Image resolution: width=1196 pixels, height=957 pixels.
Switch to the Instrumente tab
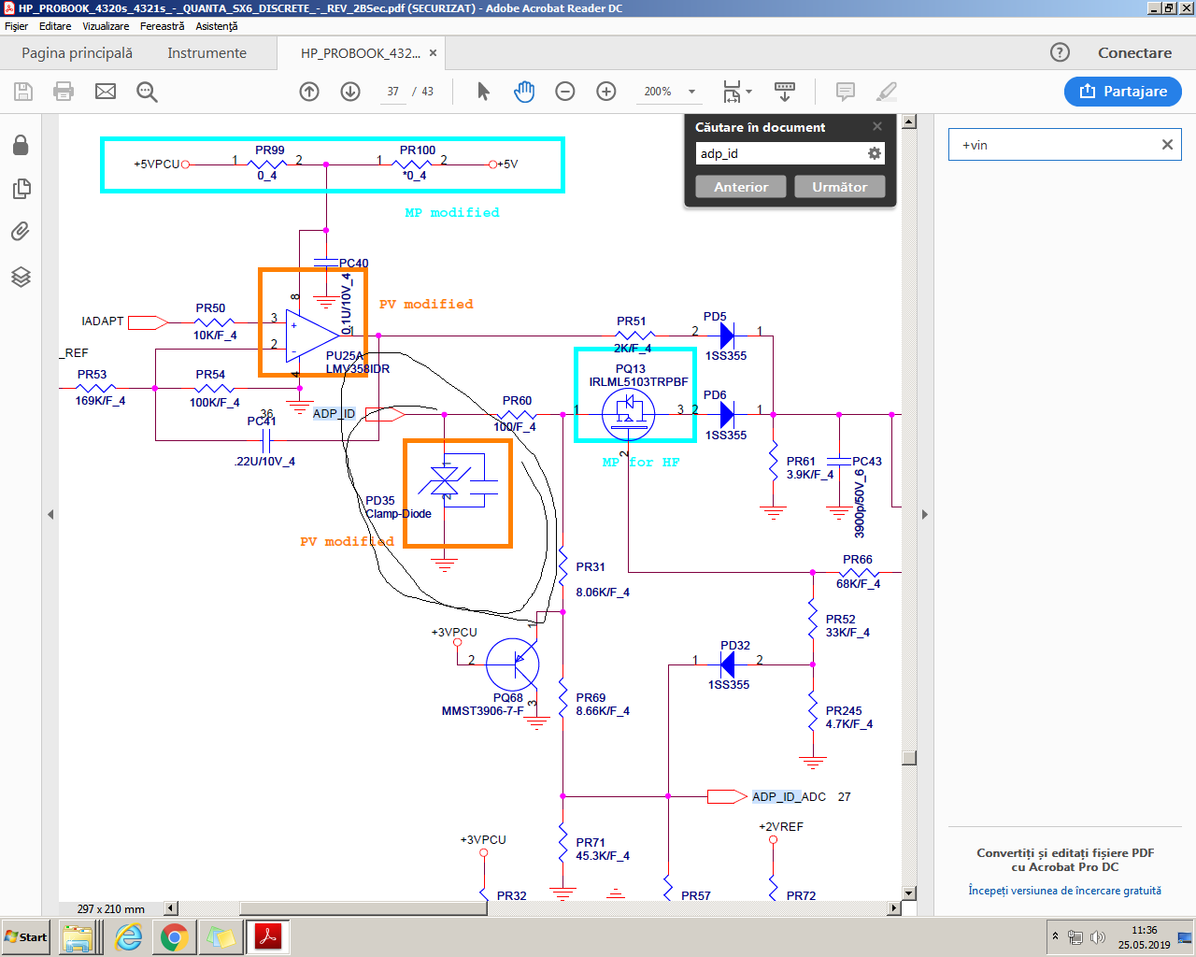206,53
